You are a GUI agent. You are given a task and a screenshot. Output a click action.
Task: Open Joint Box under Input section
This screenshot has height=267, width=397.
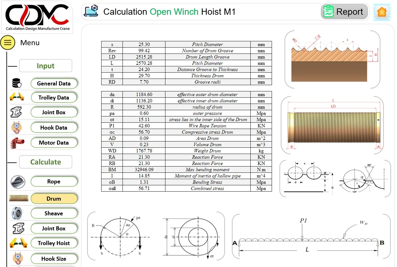pyautogui.click(x=54, y=112)
